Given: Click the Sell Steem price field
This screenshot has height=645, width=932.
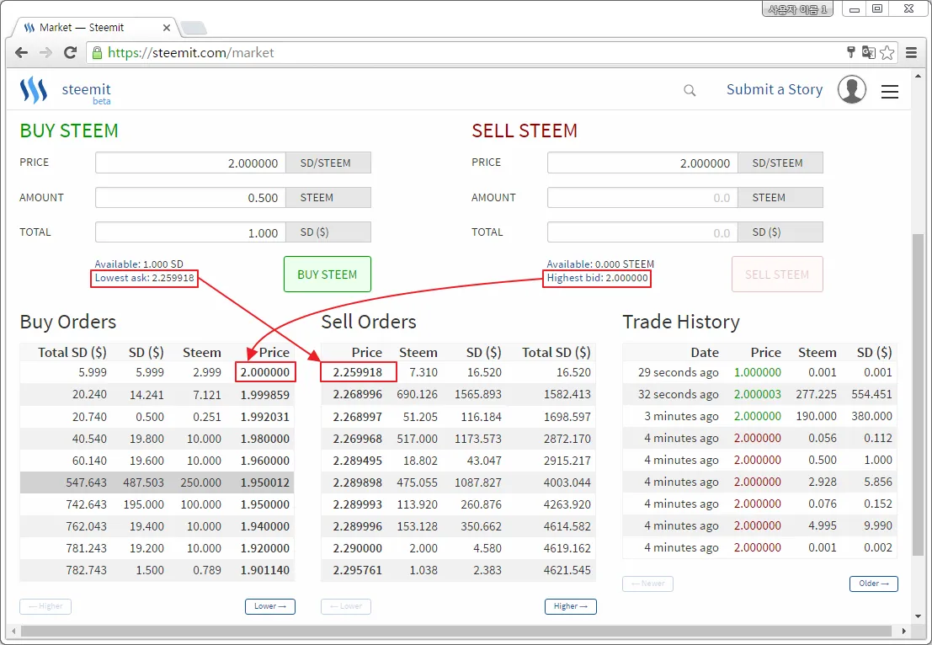Looking at the screenshot, I should tap(642, 163).
